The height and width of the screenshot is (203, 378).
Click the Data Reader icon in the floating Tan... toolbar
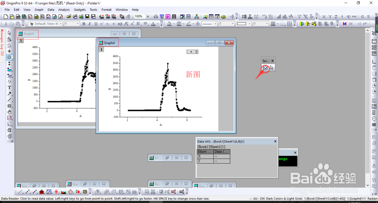tap(265, 68)
